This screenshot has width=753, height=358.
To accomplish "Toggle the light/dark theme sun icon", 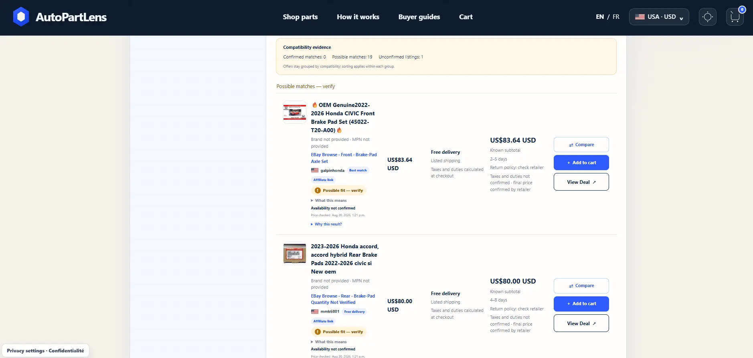I will [708, 17].
